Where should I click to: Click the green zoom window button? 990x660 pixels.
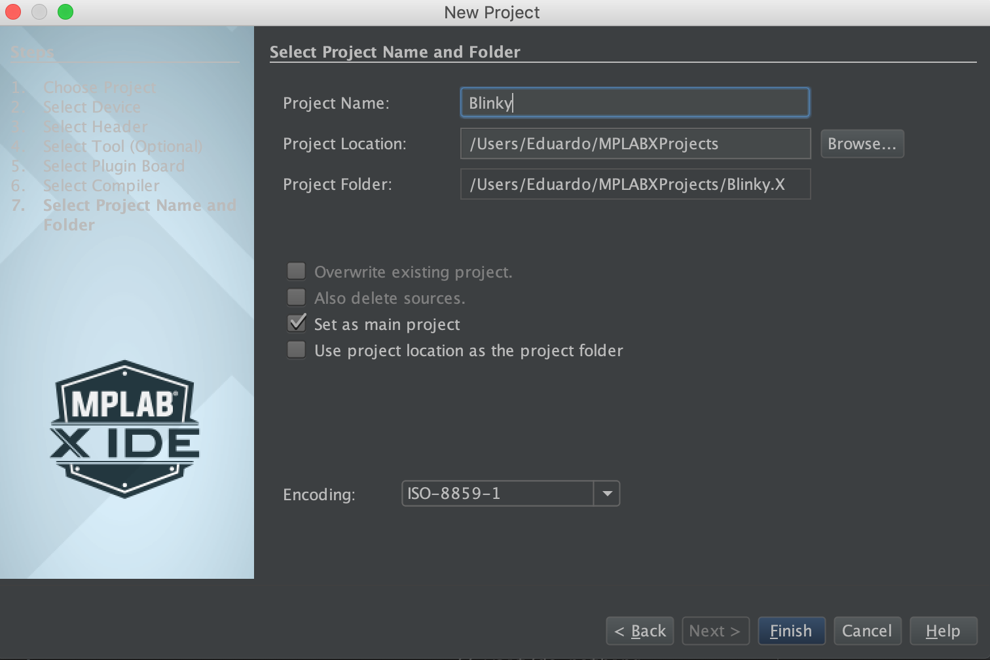coord(65,12)
